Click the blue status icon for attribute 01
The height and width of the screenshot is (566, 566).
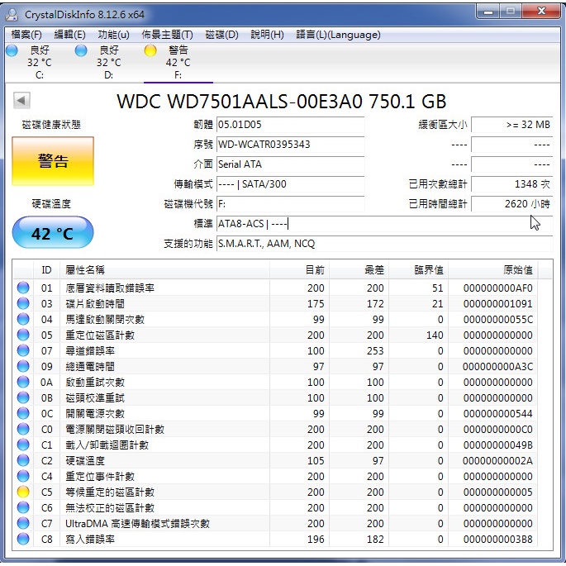tap(23, 288)
